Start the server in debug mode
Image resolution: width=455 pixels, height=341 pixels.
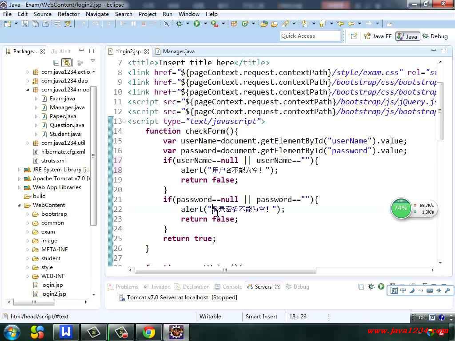[x=371, y=286]
